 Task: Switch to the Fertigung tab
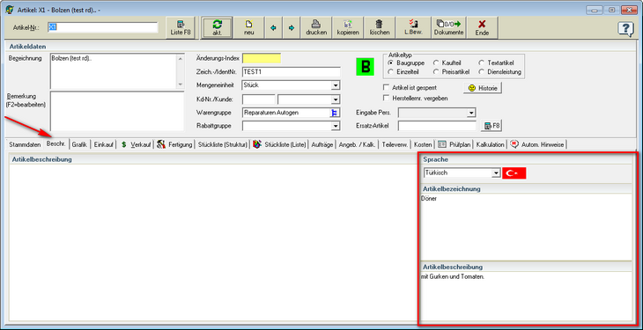(x=174, y=144)
